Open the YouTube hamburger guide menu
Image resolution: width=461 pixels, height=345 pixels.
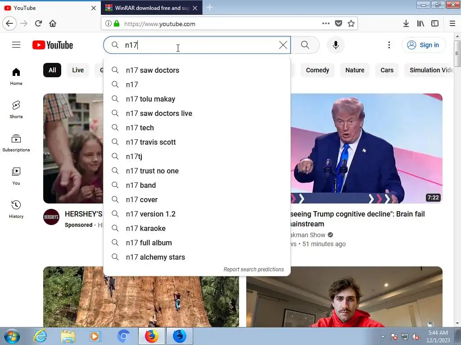point(16,45)
